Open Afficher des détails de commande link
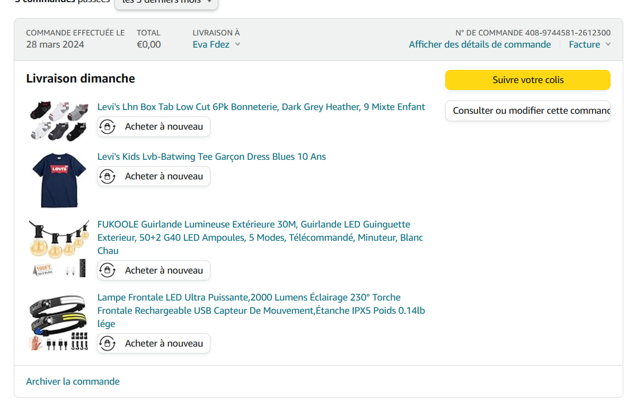This screenshot has width=627, height=400. [x=480, y=44]
